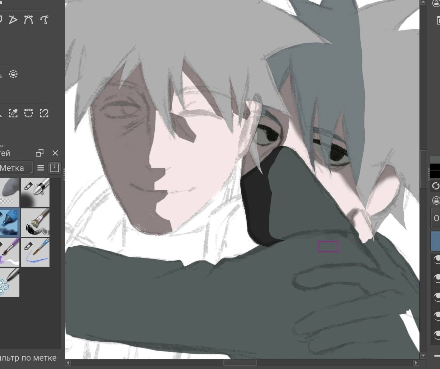Click the canvas horizontal scrollbar right arrow
The width and height of the screenshot is (440, 369).
point(416,363)
